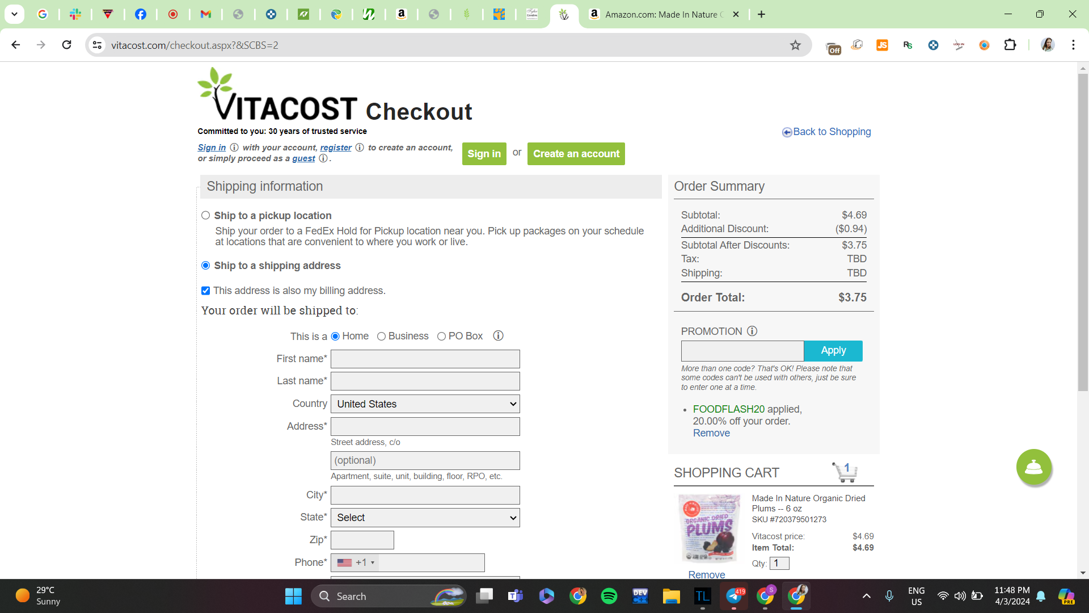This screenshot has height=613, width=1089.
Task: Go Back to Shopping
Action: [x=826, y=132]
